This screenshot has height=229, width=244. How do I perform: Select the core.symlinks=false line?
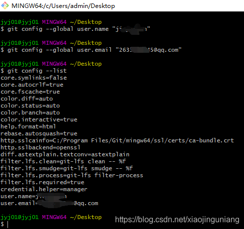(34, 78)
